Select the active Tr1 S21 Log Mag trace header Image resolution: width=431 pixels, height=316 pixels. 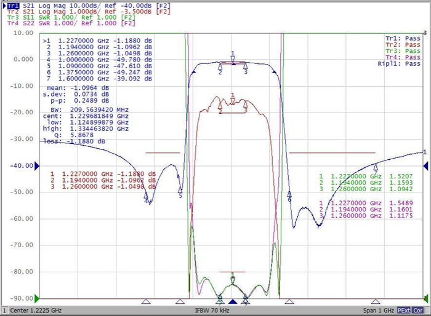(89, 6)
